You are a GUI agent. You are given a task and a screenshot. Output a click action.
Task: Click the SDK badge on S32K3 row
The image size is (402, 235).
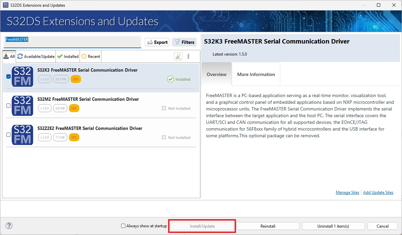(76, 79)
